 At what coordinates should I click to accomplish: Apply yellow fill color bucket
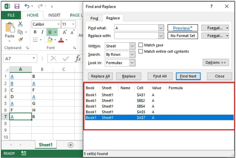[x=50, y=40]
